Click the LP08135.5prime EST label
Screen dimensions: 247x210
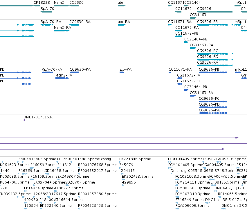(x=225, y=182)
